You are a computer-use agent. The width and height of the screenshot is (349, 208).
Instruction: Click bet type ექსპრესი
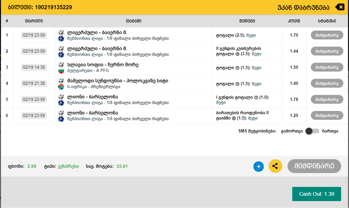(x=68, y=166)
